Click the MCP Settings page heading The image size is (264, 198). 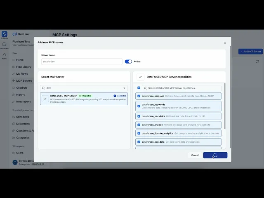tap(65, 35)
